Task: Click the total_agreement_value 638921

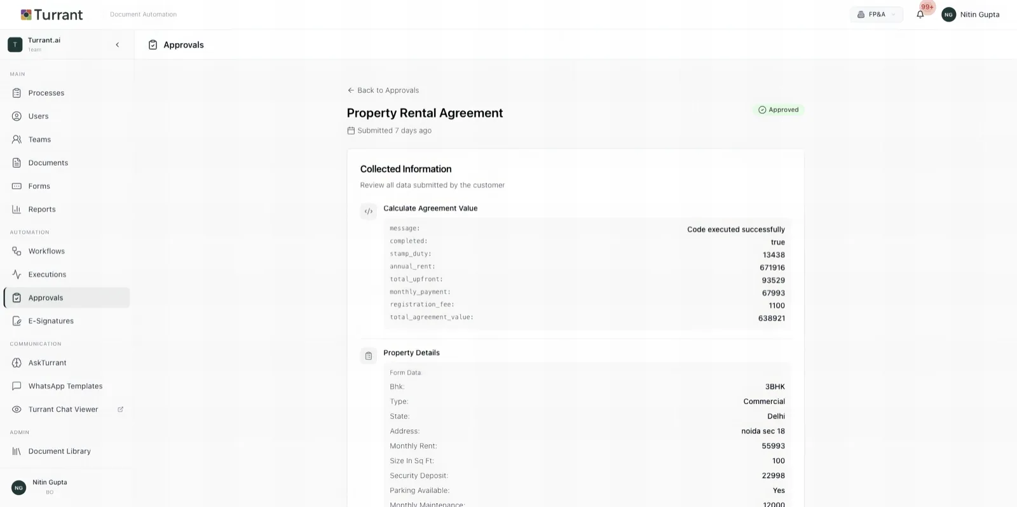Action: [x=772, y=318]
